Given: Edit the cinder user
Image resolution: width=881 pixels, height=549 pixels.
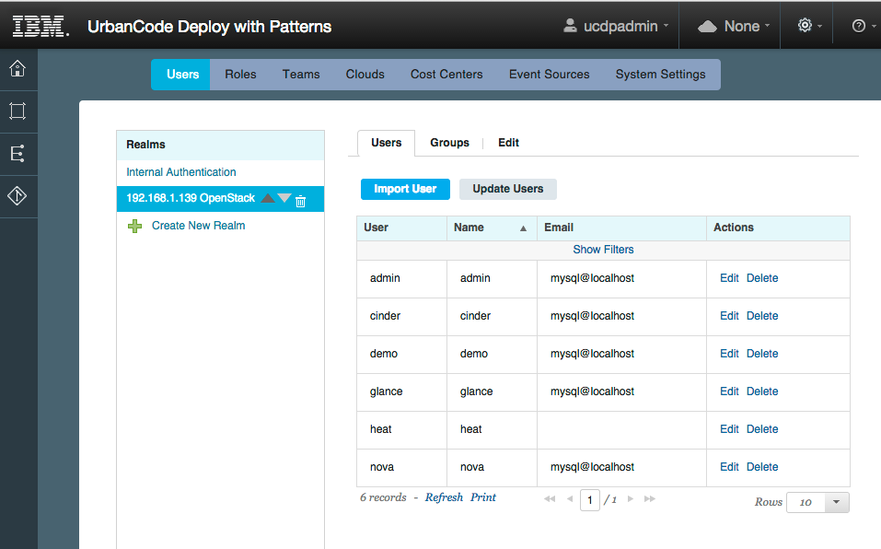Looking at the screenshot, I should click(729, 316).
